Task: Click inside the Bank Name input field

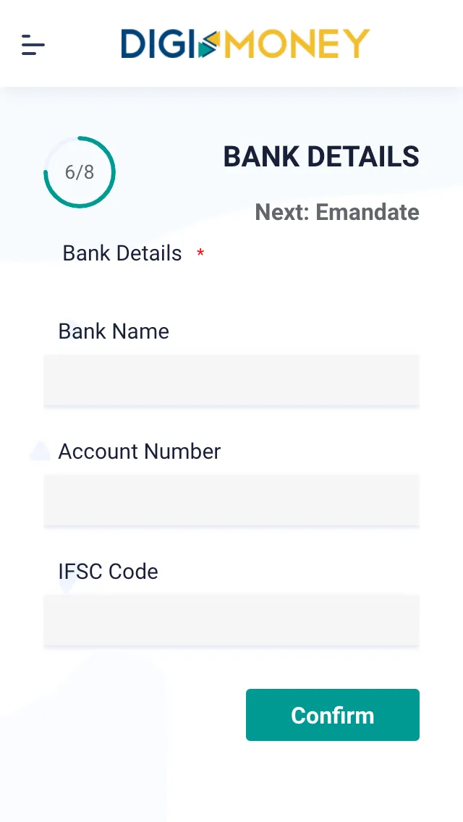Action: click(x=231, y=381)
